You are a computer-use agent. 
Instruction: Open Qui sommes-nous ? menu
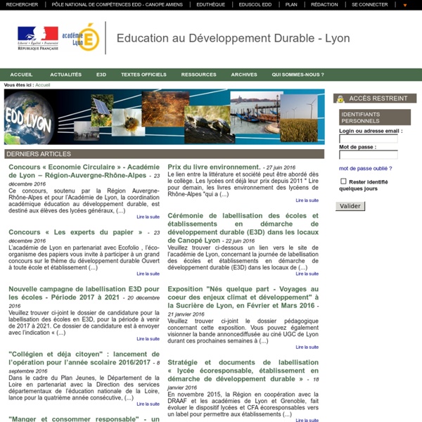click(x=298, y=75)
